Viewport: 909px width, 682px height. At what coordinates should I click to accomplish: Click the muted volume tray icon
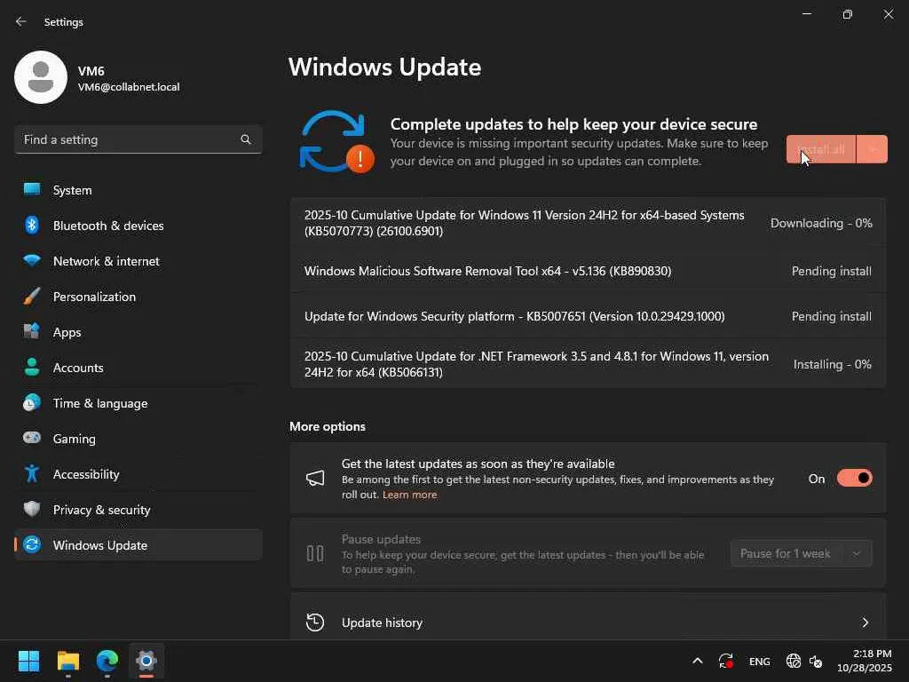pyautogui.click(x=816, y=661)
